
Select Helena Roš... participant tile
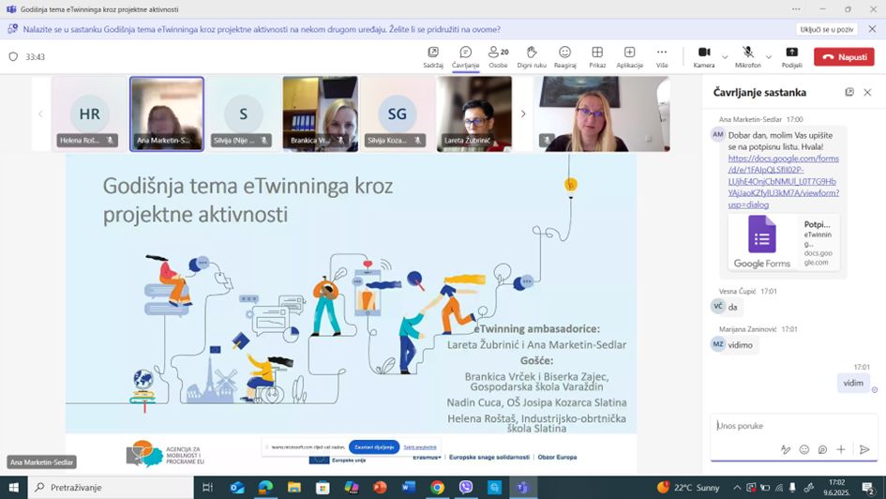coord(89,113)
